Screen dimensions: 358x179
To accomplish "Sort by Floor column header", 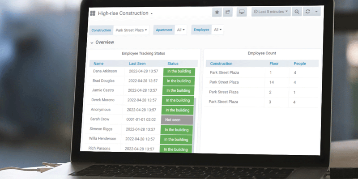I will pos(274,64).
